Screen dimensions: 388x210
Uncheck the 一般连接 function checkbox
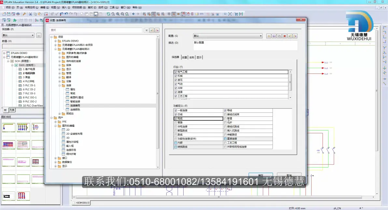[176, 111]
